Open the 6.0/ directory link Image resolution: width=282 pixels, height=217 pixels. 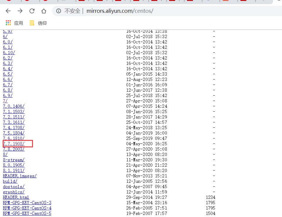coord(8,42)
